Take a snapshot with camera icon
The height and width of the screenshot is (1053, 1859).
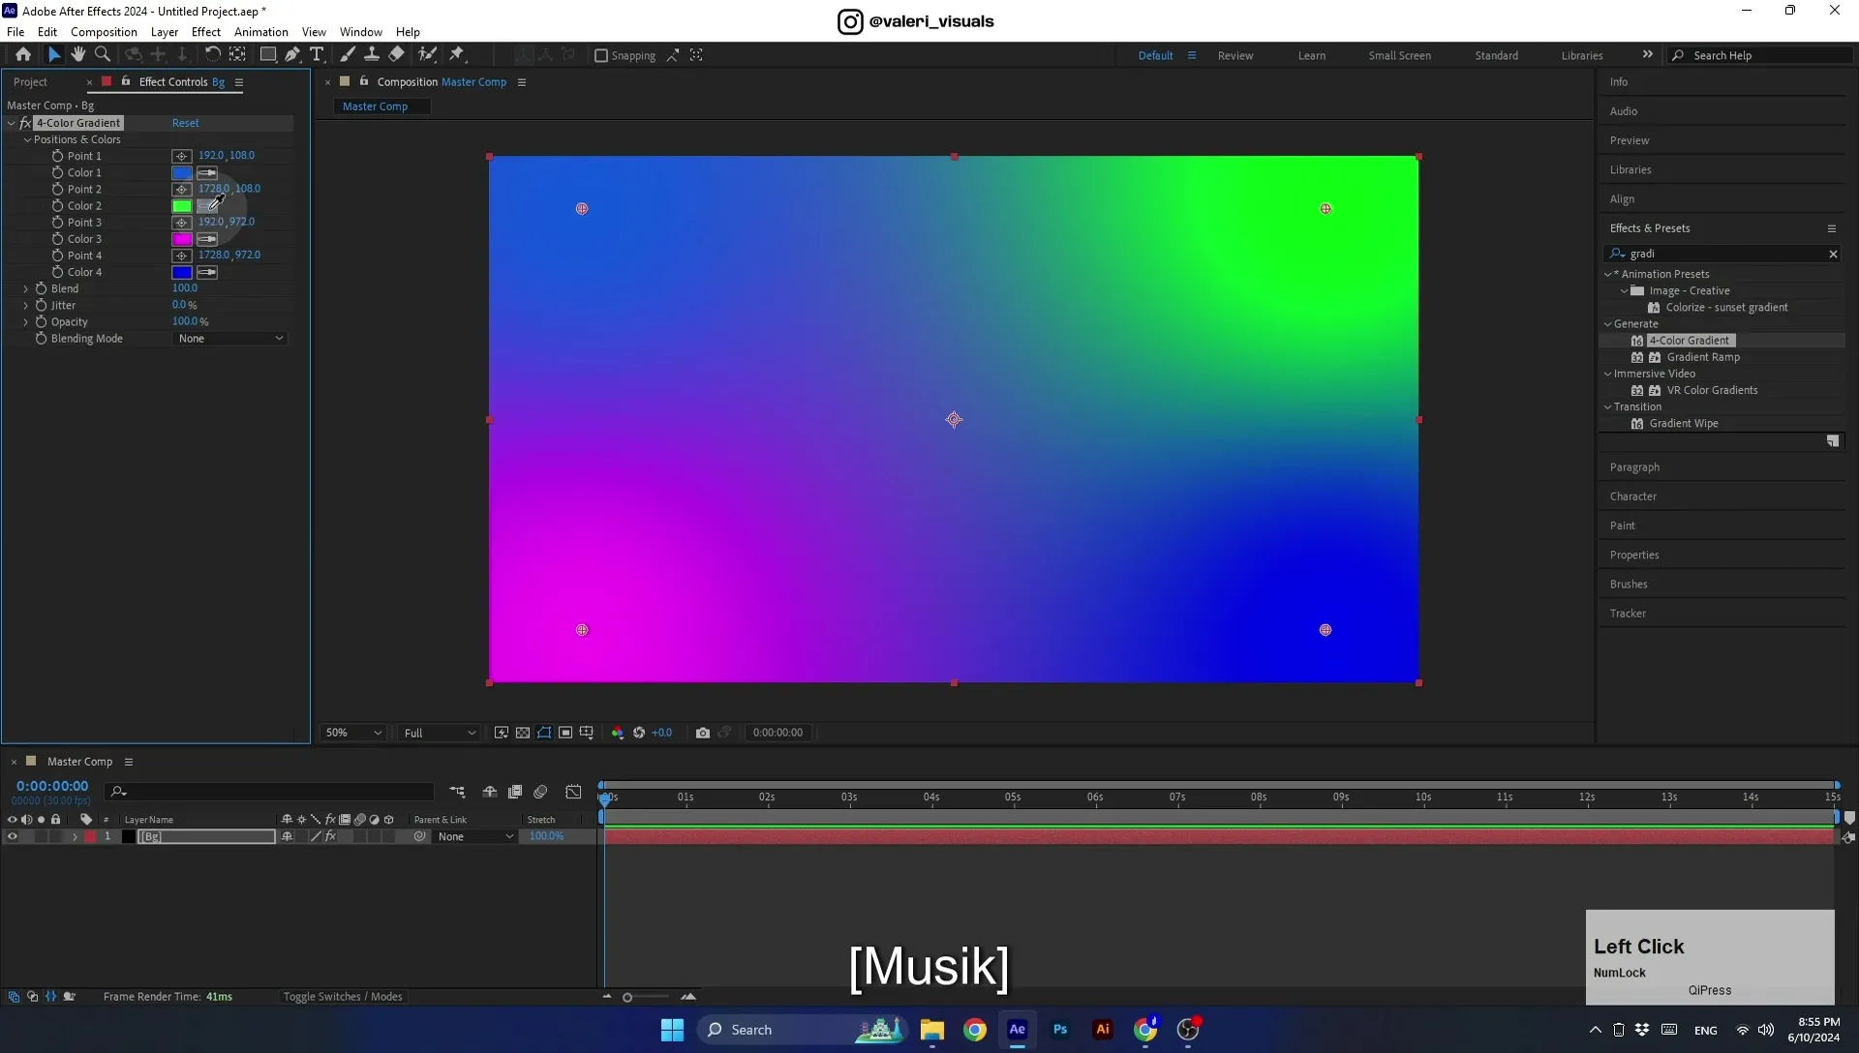703,733
